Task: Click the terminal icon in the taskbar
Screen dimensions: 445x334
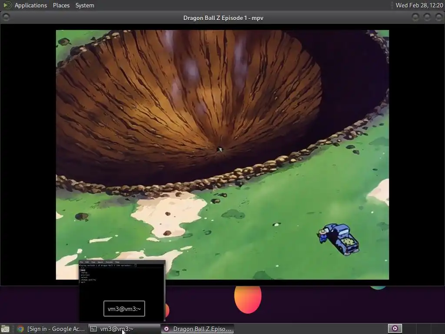Action: [93, 329]
